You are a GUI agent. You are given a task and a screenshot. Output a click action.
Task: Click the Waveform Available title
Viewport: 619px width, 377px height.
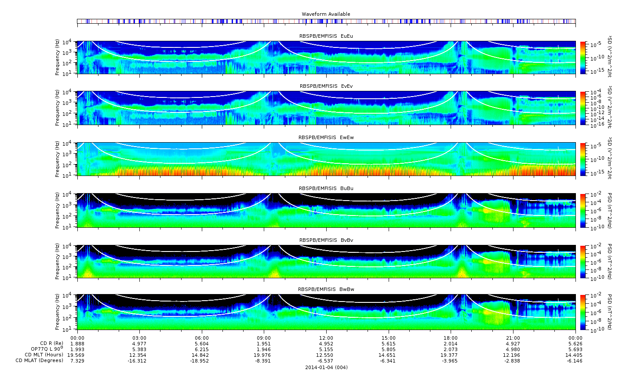pos(326,14)
